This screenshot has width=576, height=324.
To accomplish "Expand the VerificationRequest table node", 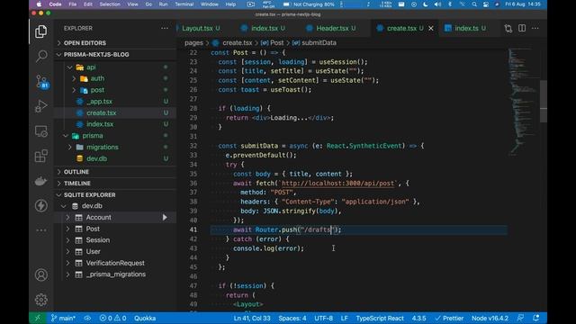I will click(68, 263).
